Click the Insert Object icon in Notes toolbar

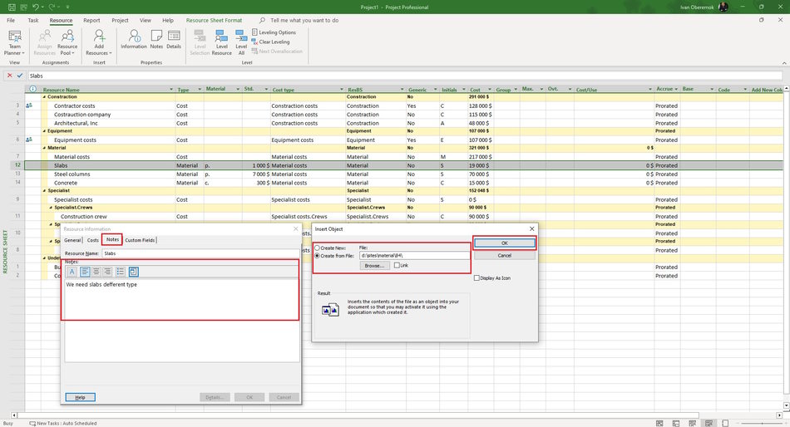[x=134, y=272]
